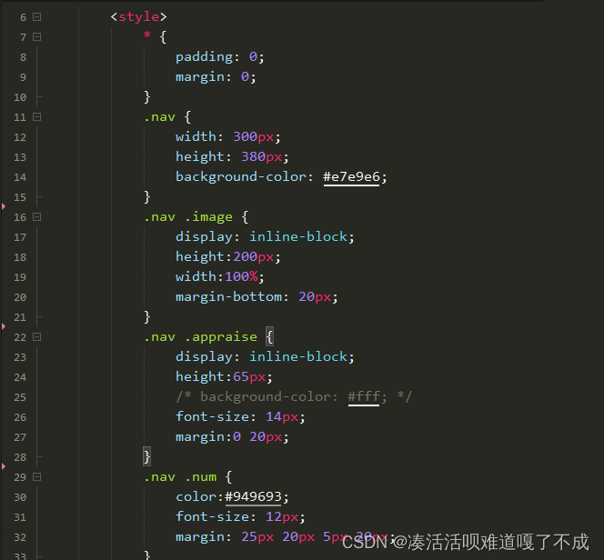Click 'inline-block' value on line 23
Image resolution: width=604 pixels, height=560 pixels.
click(x=298, y=356)
